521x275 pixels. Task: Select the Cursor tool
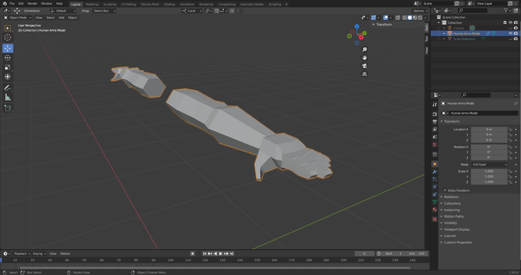coord(8,37)
